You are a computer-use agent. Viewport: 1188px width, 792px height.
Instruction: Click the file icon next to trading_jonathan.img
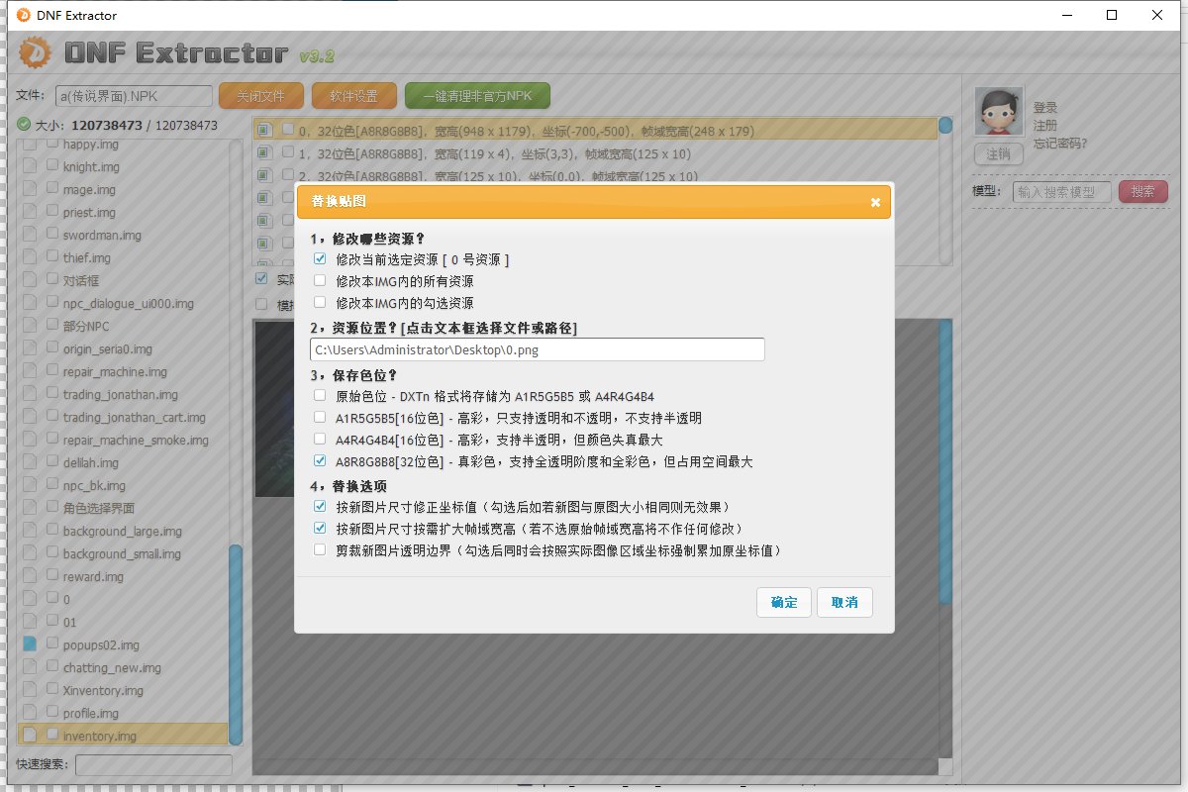click(30, 394)
